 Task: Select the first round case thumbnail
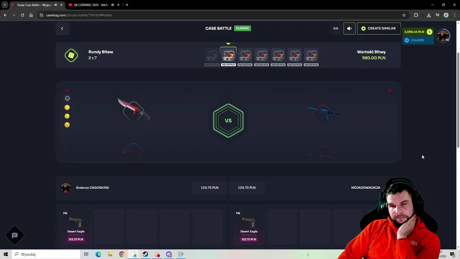[x=212, y=57]
